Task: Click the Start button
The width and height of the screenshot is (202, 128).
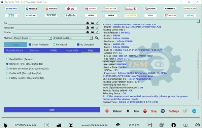Action: pyautogui.click(x=52, y=110)
